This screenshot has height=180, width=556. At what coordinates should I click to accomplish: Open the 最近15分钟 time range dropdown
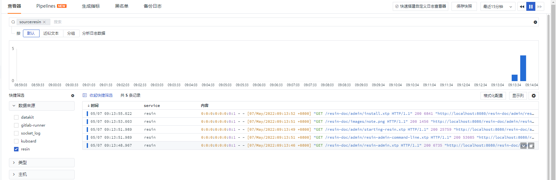[x=498, y=6]
